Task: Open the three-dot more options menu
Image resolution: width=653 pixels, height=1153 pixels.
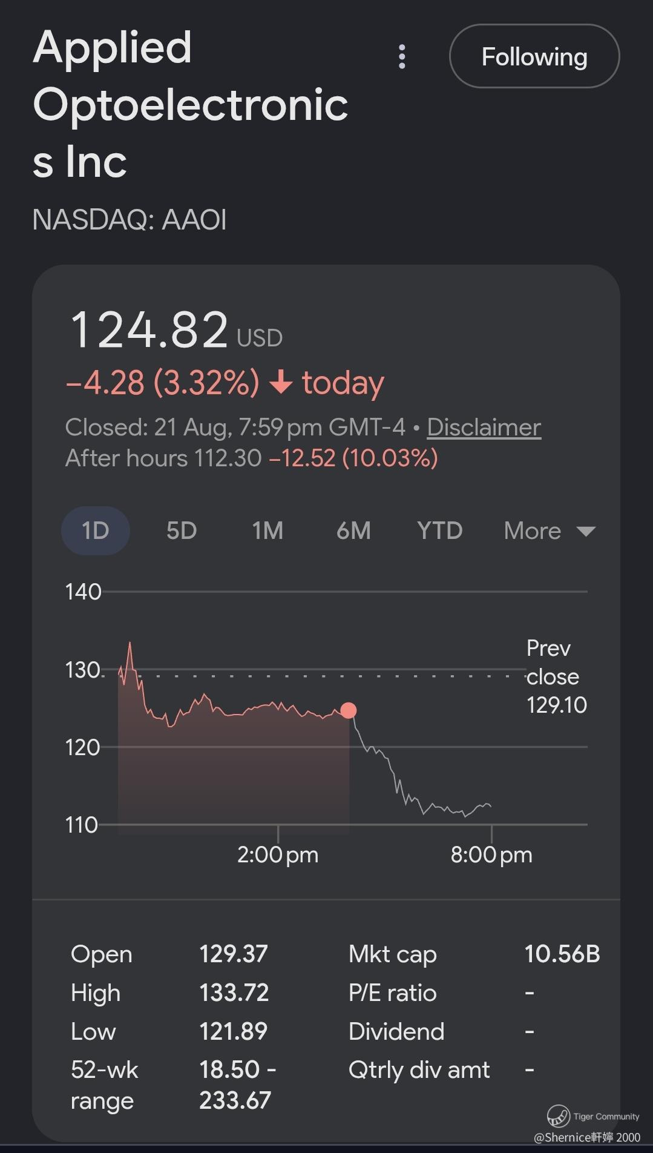Action: pyautogui.click(x=402, y=56)
